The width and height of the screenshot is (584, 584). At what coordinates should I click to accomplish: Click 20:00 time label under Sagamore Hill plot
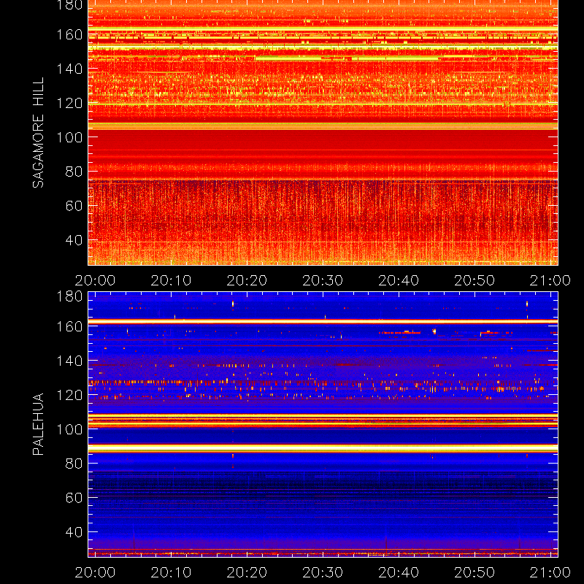pos(95,280)
